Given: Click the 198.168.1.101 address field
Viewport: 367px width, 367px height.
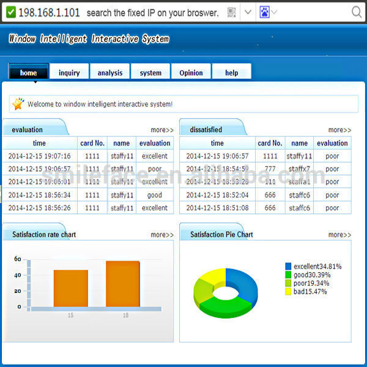Looking at the screenshot, I should 49,12.
